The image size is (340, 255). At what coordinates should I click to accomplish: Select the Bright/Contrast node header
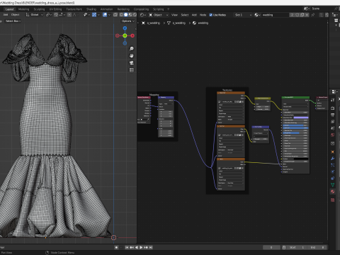(263, 98)
